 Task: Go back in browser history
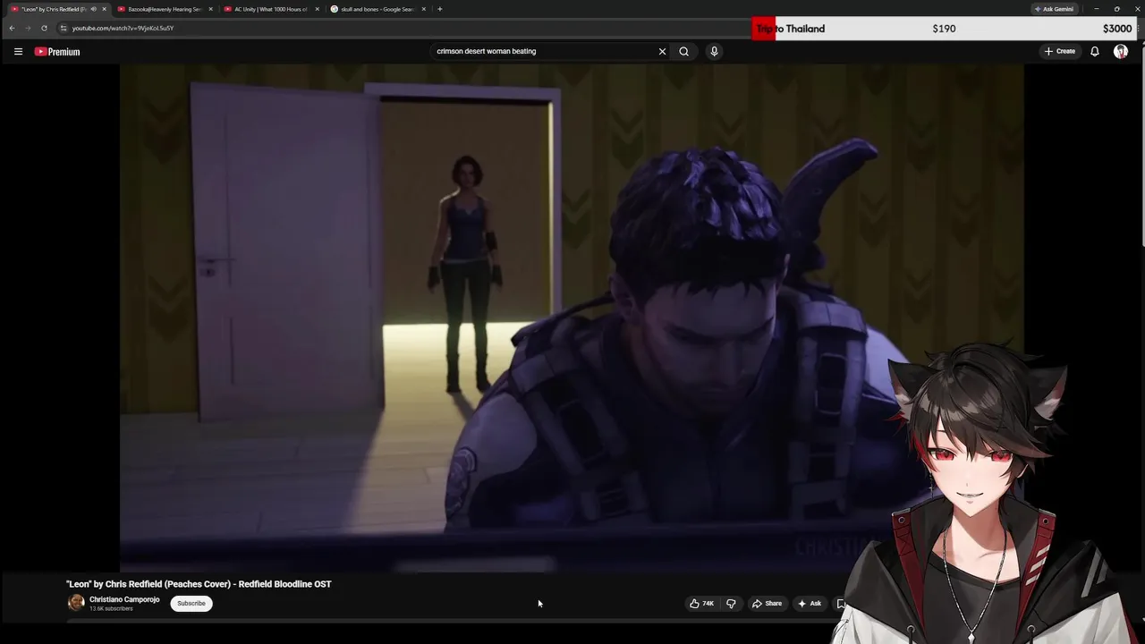pyautogui.click(x=12, y=28)
